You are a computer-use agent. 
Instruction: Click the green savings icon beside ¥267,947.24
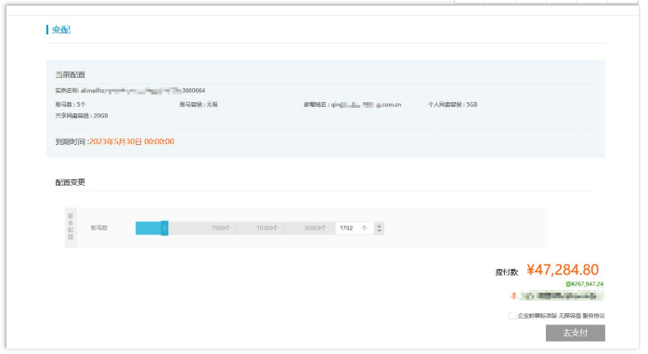[x=568, y=284]
